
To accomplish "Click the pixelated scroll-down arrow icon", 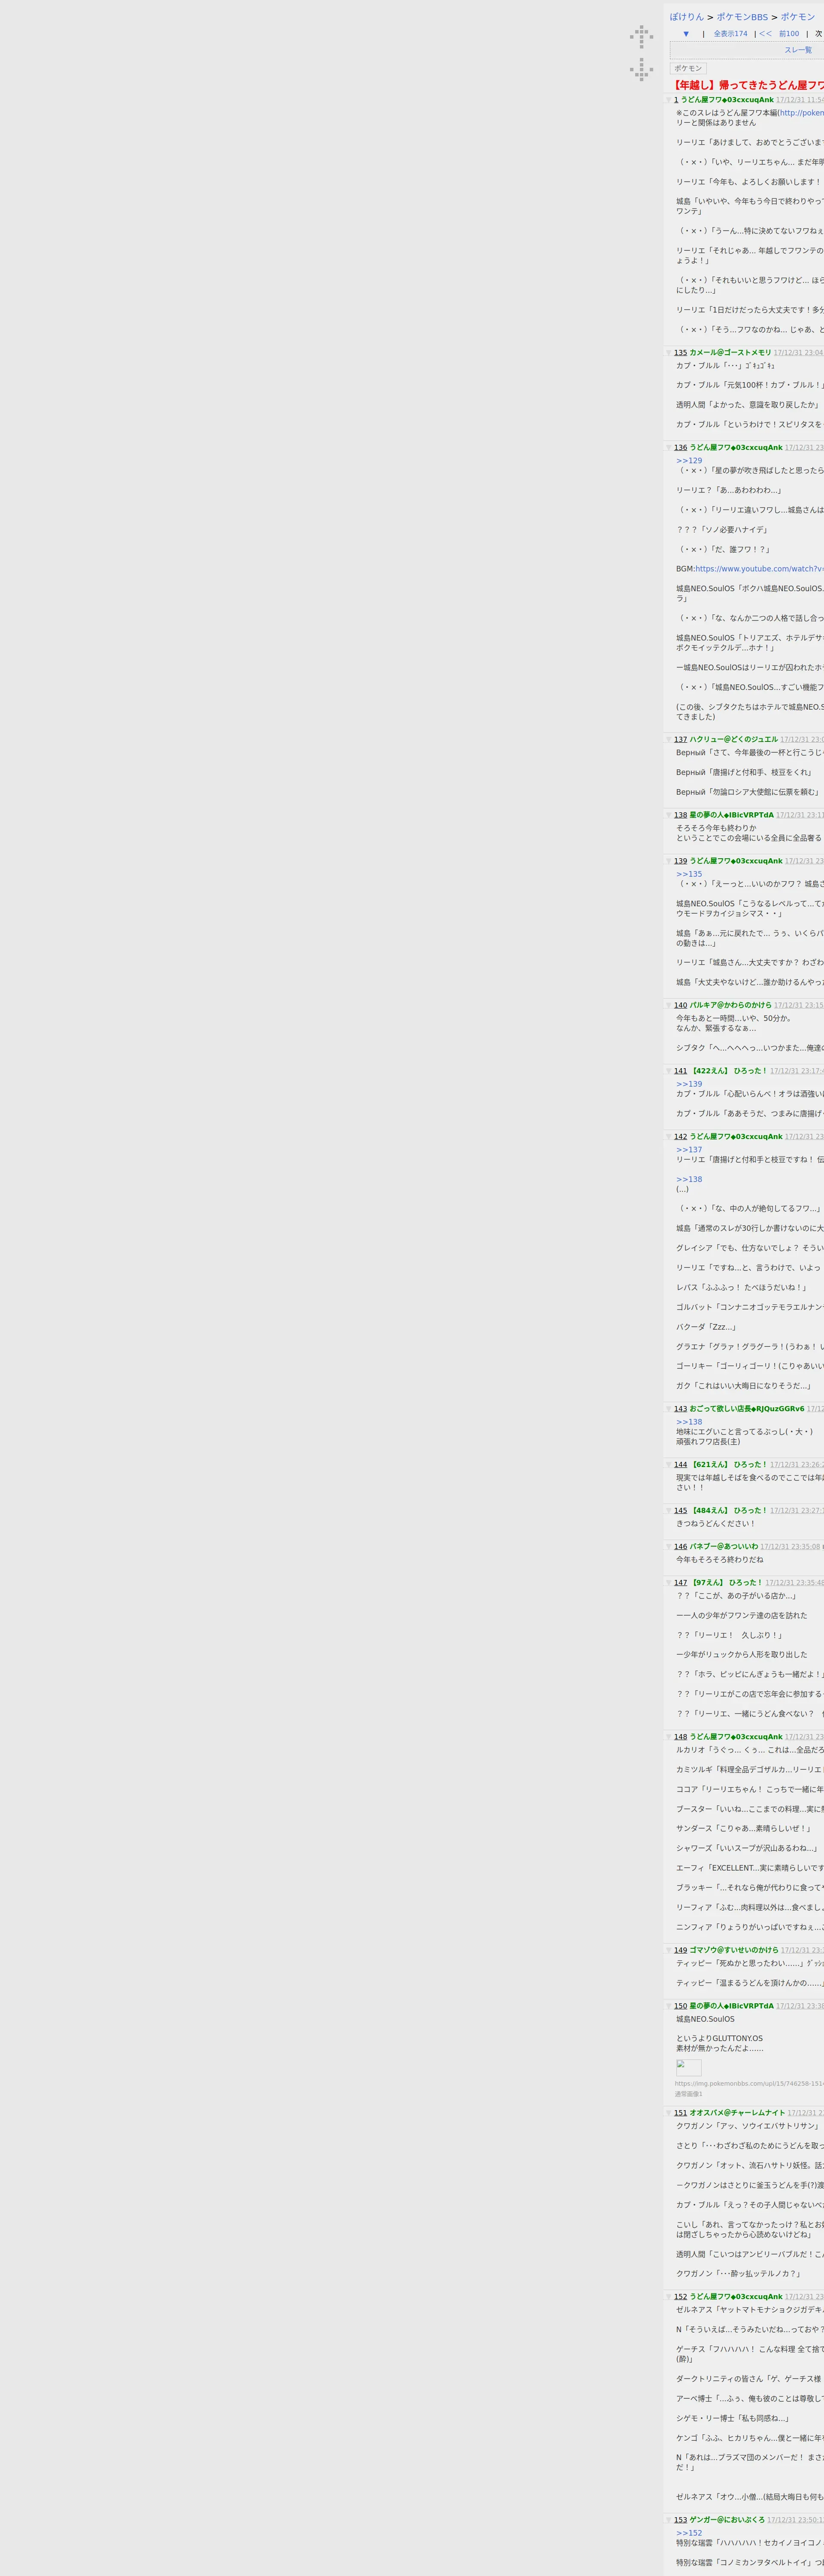I will (641, 69).
